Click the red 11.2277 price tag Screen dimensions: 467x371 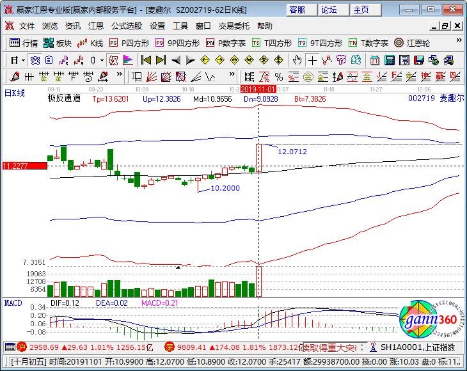(x=25, y=166)
